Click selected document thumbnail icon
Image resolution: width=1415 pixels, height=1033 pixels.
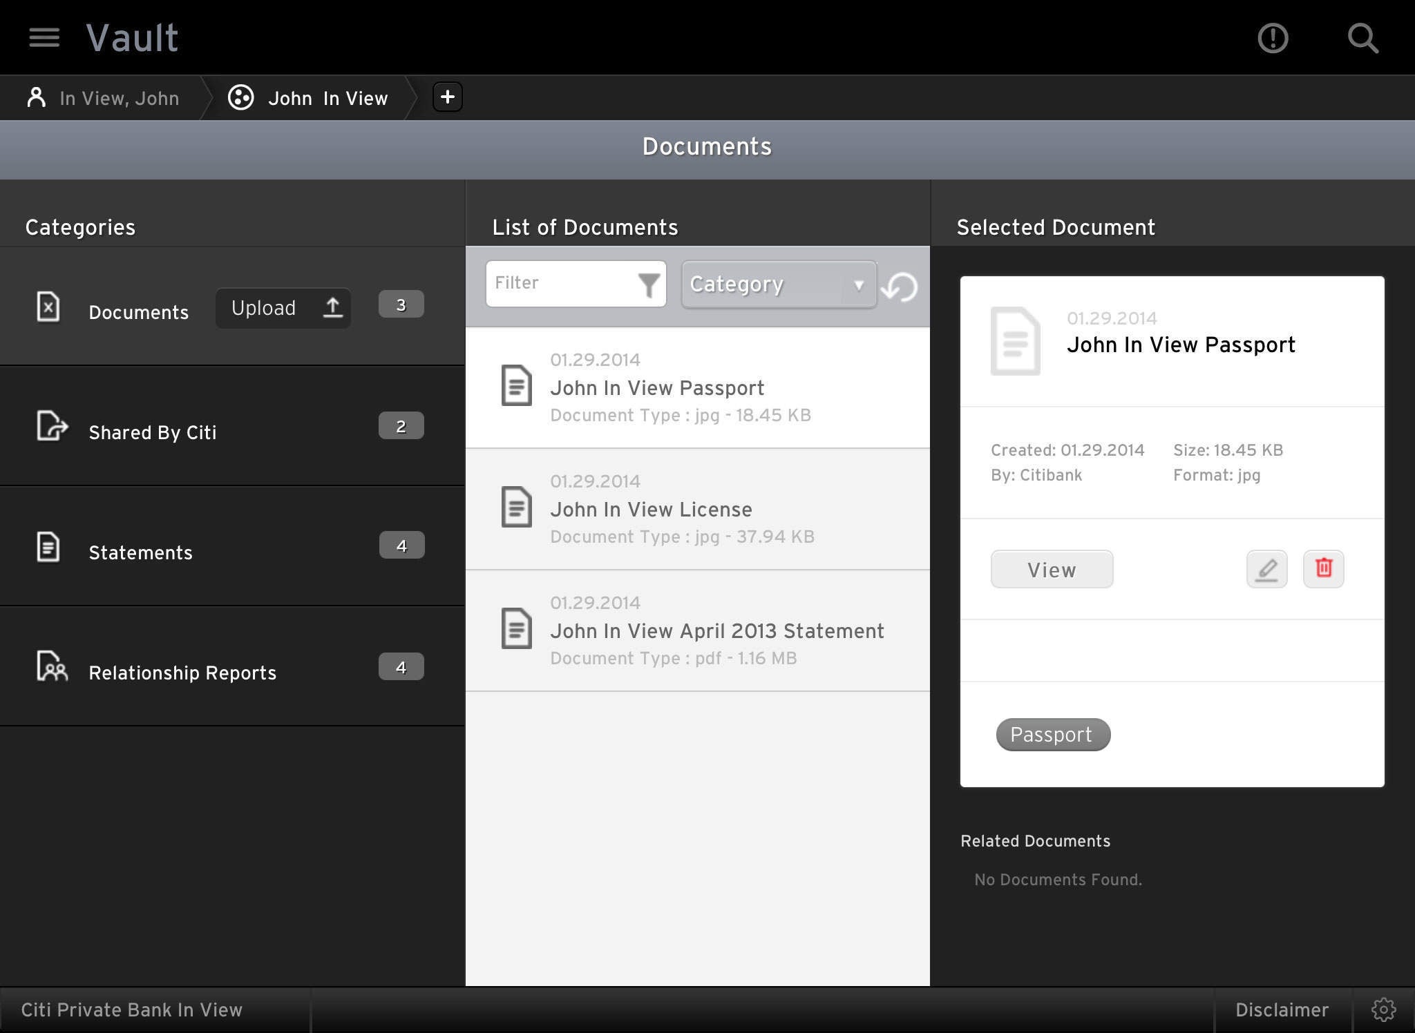coord(1015,341)
